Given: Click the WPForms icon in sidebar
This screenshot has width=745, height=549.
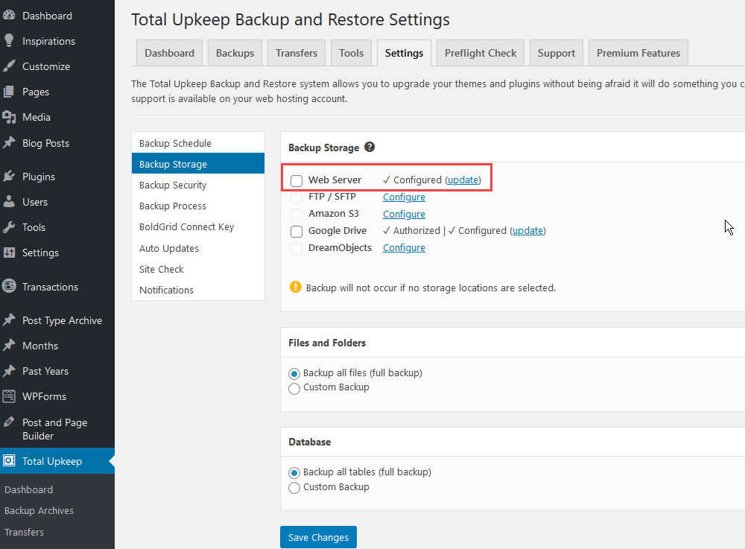Looking at the screenshot, I should click(9, 396).
